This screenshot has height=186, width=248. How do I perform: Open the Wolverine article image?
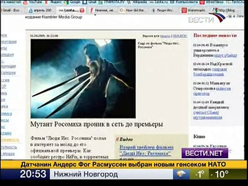(x=83, y=79)
